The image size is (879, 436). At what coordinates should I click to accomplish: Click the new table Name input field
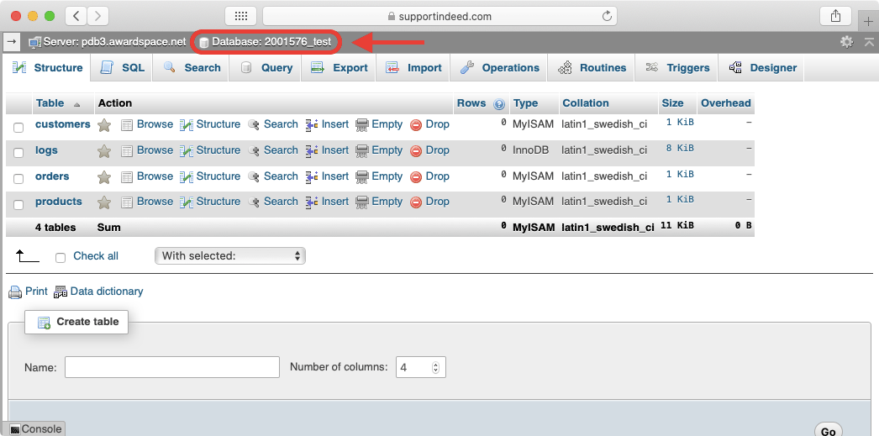(x=172, y=367)
